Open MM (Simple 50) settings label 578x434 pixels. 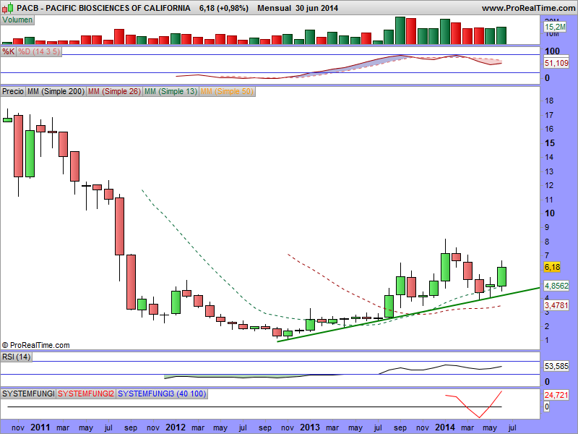[x=227, y=91]
